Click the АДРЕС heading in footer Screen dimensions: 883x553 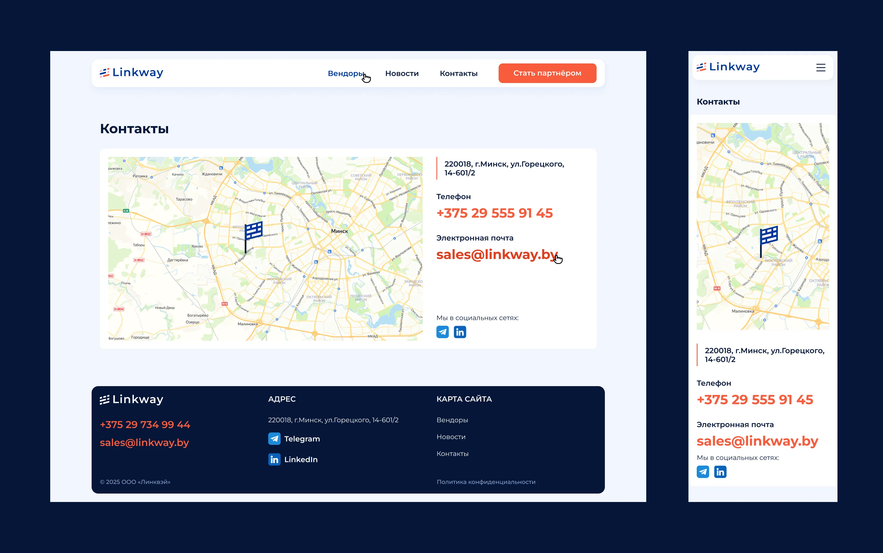pyautogui.click(x=282, y=399)
